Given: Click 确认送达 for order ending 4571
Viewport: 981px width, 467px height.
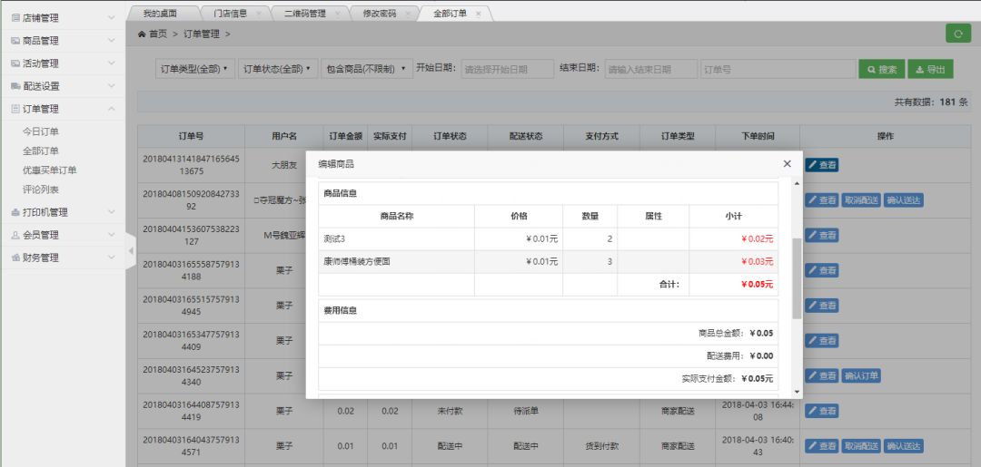Looking at the screenshot, I should (x=904, y=446).
